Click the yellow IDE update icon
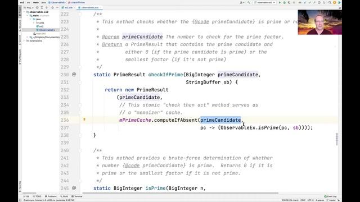 click(x=335, y=2)
